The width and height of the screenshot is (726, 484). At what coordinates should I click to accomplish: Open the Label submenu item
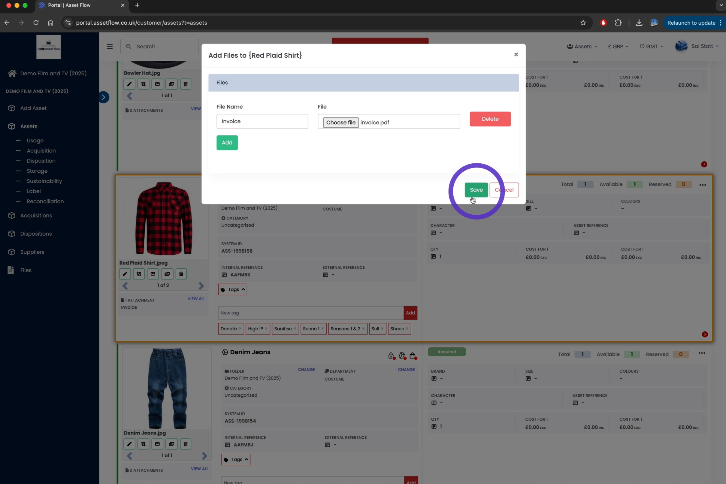pyautogui.click(x=34, y=191)
